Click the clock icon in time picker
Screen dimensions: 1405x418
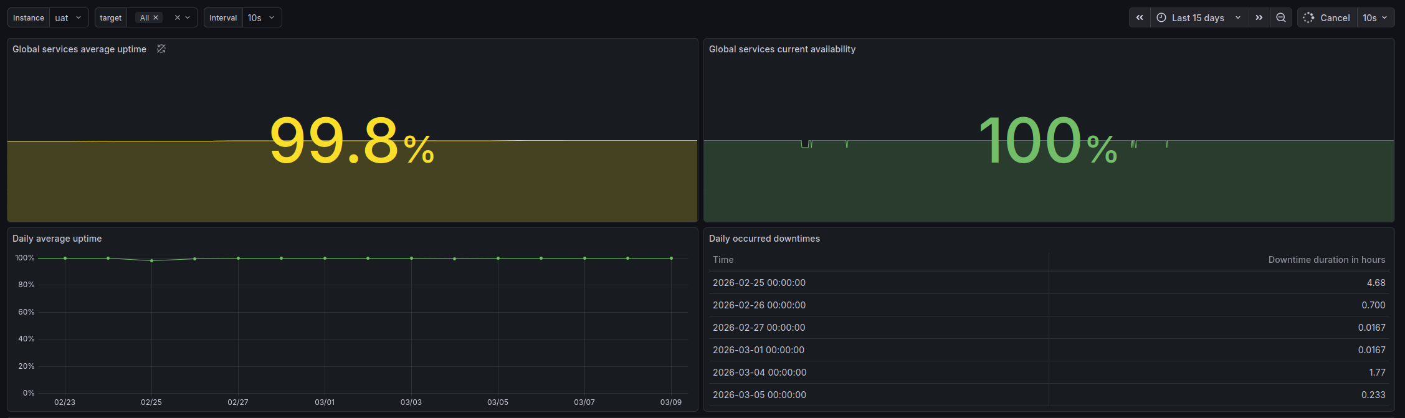1161,17
